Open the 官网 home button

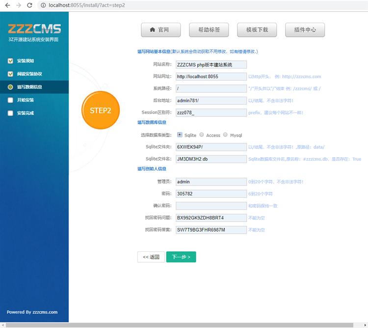(160, 29)
